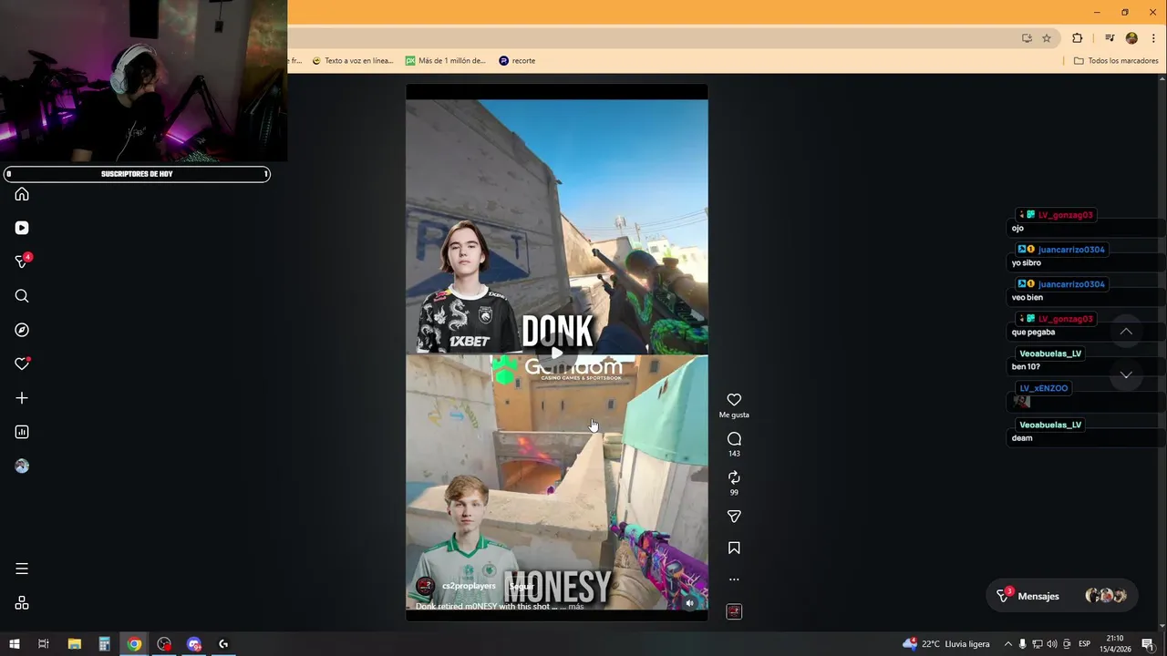Open Windows Start button
Viewport: 1167px width, 656px height.
tap(15, 644)
